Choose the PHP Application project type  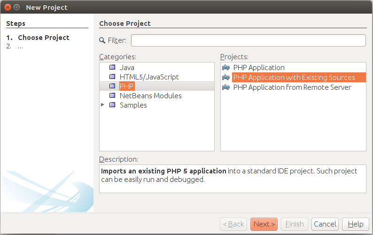click(x=259, y=68)
